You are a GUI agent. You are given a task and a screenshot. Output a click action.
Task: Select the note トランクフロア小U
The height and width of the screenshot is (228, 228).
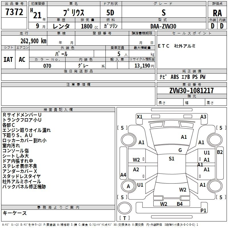(x=22, y=120)
